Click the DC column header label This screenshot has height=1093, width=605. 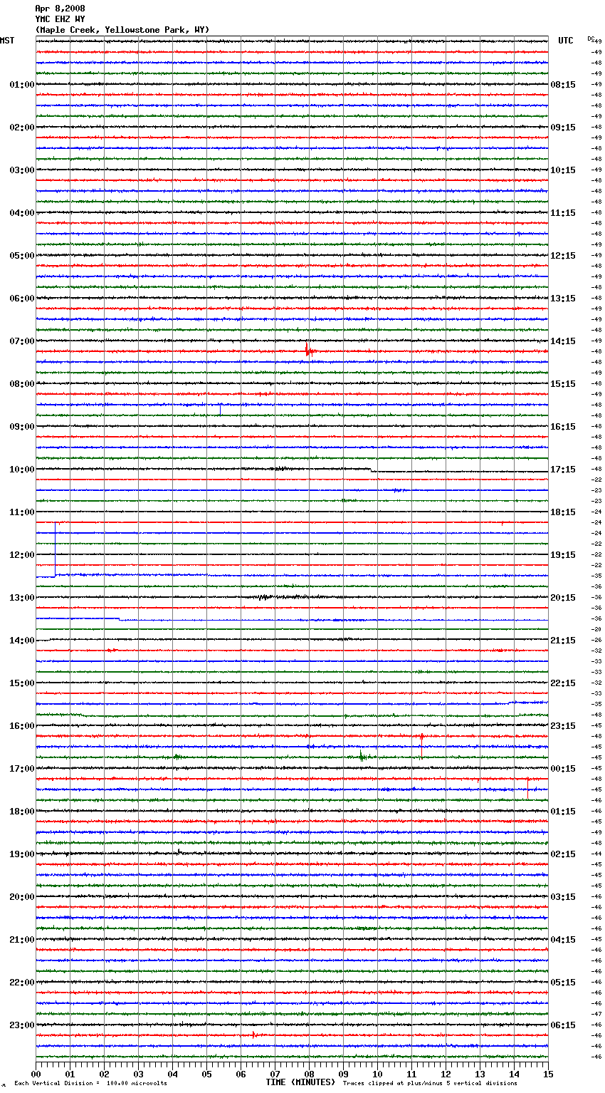click(x=591, y=38)
